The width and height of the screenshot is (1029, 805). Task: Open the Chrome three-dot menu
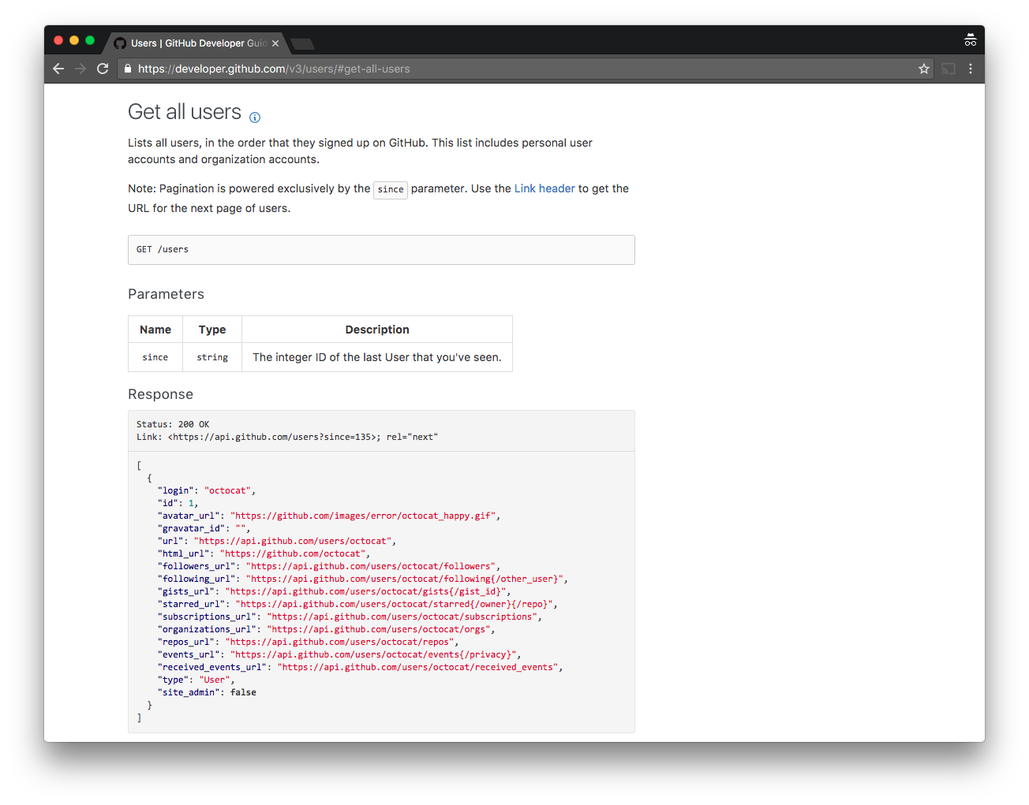pyautogui.click(x=971, y=69)
